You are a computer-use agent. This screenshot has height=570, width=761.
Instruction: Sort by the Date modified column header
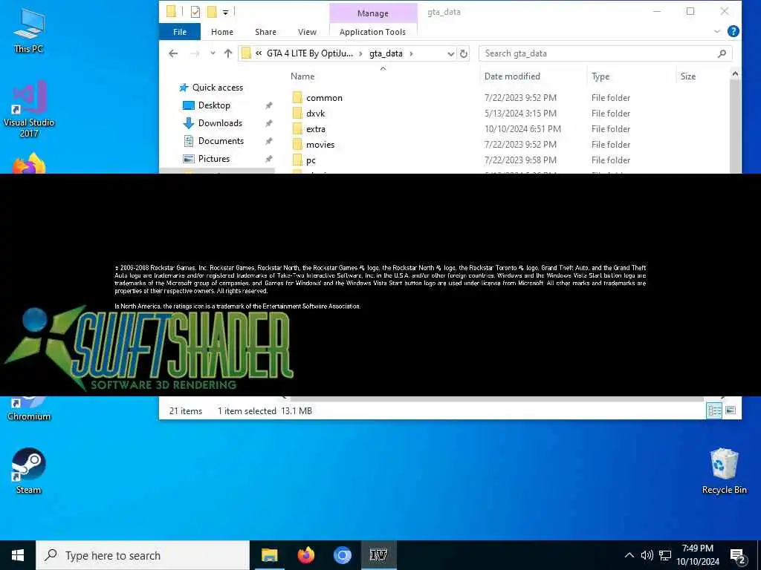512,76
